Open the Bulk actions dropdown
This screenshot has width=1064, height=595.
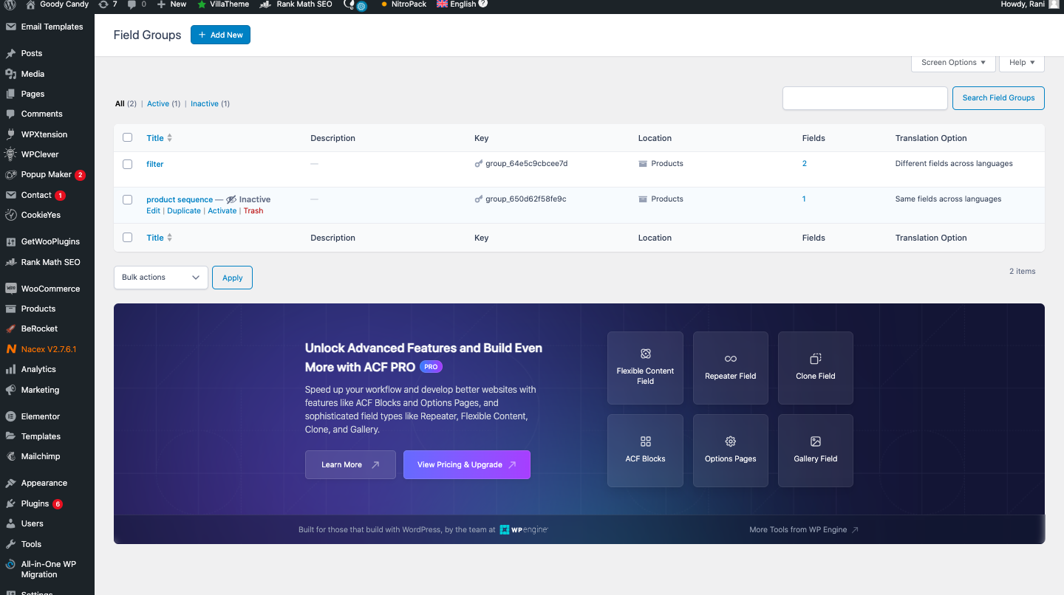pyautogui.click(x=161, y=278)
